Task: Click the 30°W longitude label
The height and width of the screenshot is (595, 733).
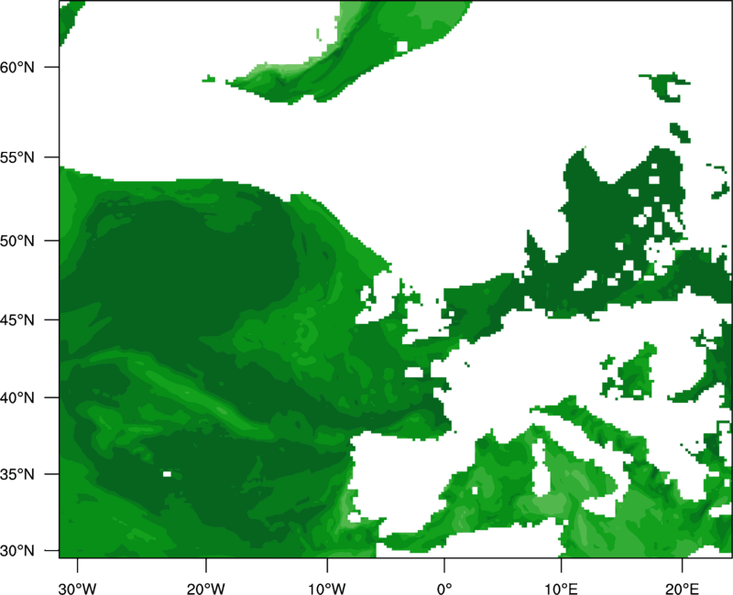Action: tap(77, 589)
